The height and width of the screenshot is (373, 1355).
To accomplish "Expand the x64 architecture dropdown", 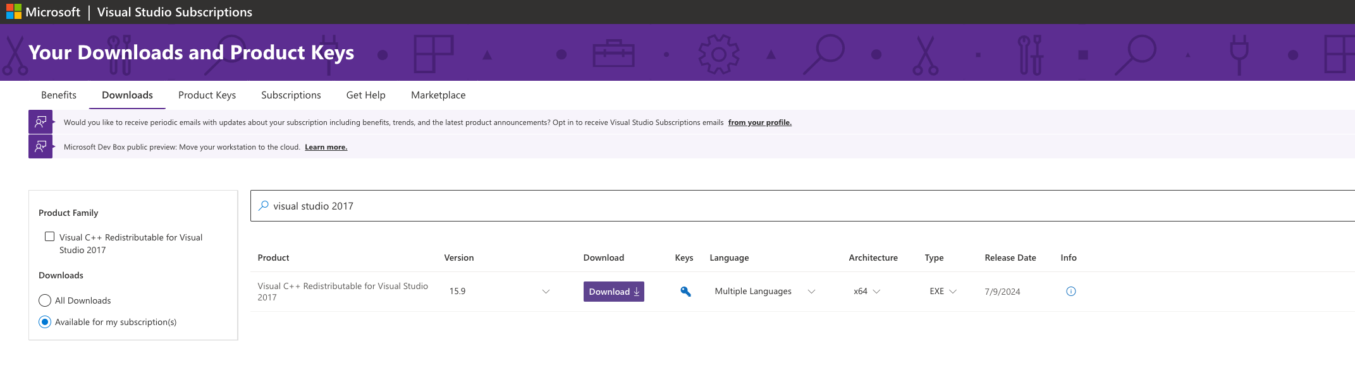I will (x=876, y=292).
